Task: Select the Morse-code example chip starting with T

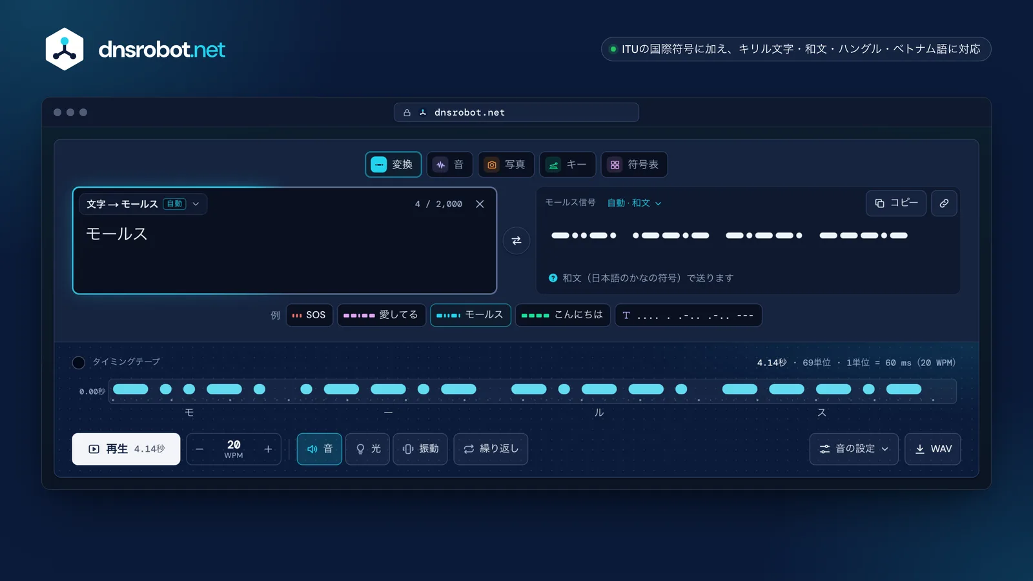Action: pos(688,315)
